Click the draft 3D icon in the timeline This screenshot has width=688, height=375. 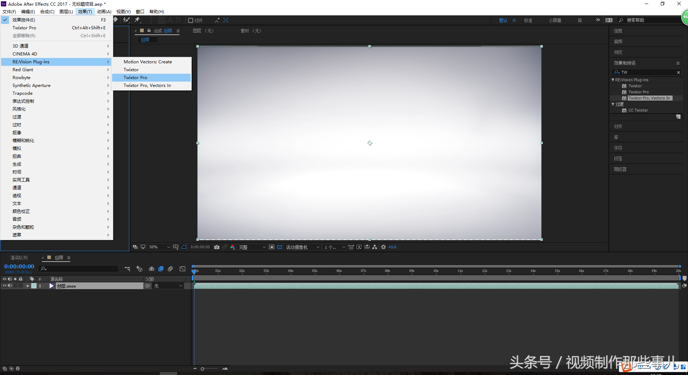tap(139, 269)
